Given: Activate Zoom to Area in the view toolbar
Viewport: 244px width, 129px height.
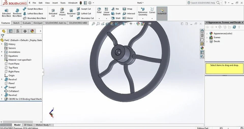Looking at the screenshot, I should click(x=98, y=24).
